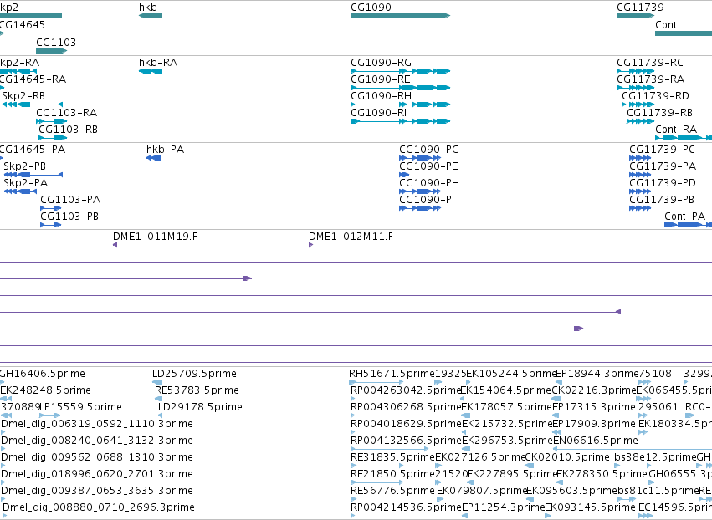Select the RE56776.5prime EST
This screenshot has height=520, width=712.
(x=353, y=499)
